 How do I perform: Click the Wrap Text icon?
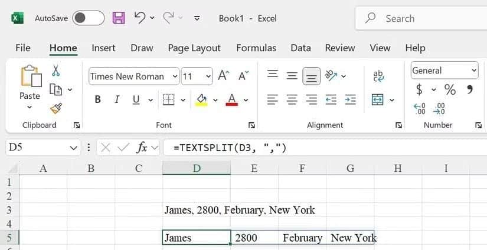pyautogui.click(x=378, y=76)
